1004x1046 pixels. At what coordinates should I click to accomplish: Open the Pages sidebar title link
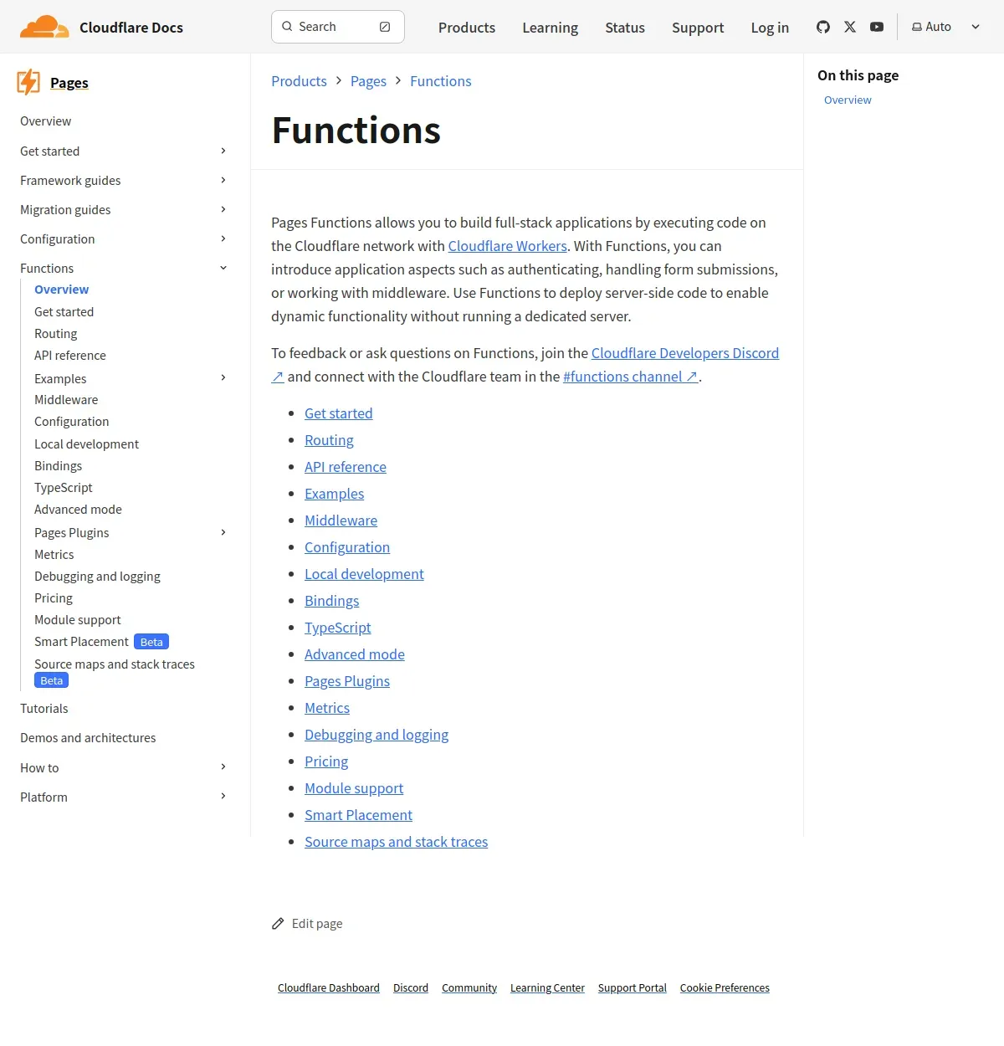[x=69, y=83]
